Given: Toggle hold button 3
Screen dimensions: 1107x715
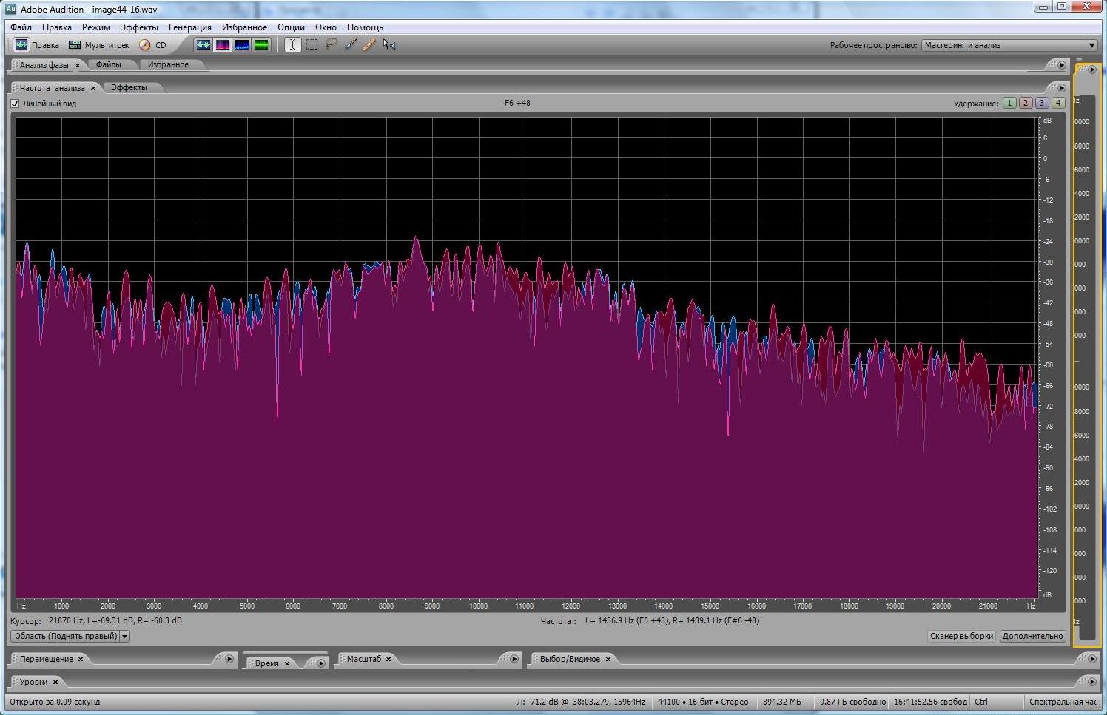Looking at the screenshot, I should coord(1041,104).
